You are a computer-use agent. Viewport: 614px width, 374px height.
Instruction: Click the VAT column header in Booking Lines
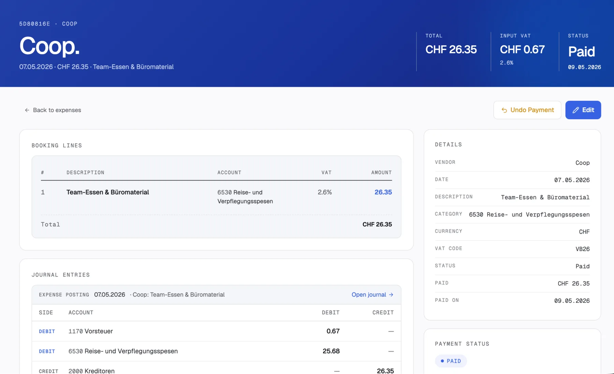coord(326,173)
